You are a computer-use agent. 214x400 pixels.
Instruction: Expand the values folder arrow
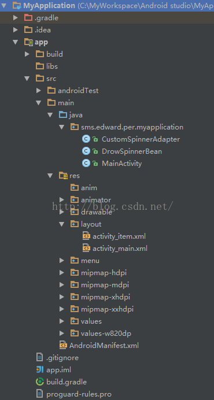coord(62,321)
